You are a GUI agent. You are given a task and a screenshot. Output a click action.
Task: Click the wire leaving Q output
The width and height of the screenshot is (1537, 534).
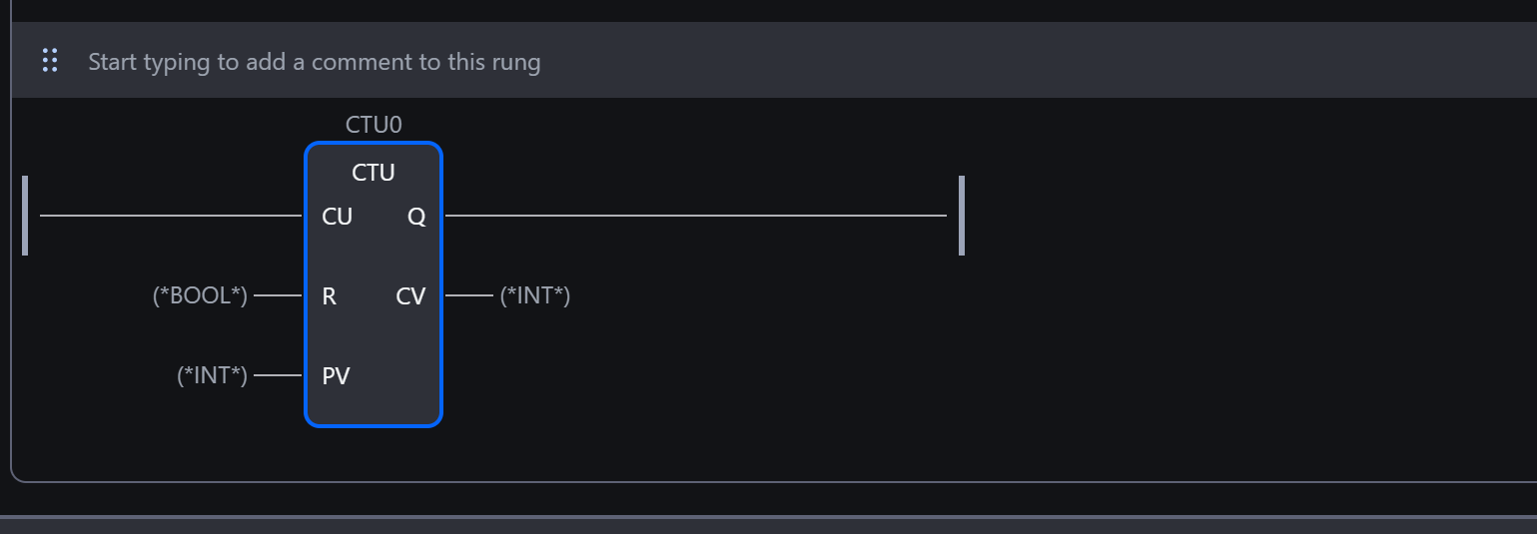695,216
